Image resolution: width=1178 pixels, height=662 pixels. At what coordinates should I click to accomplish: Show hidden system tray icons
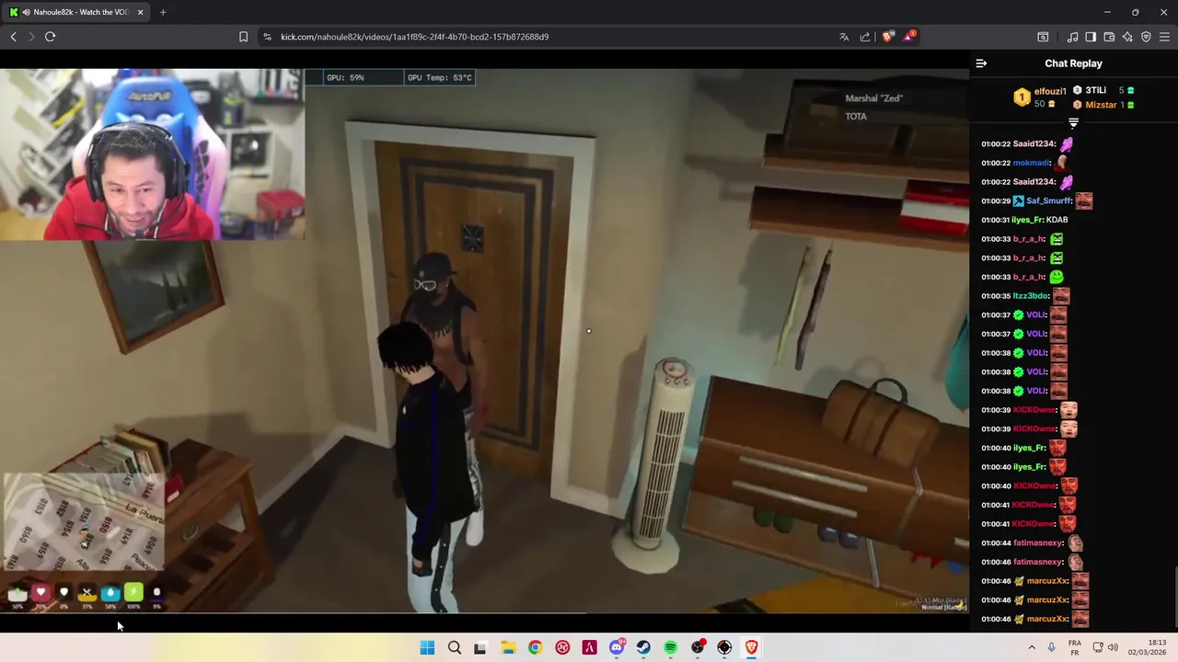[1032, 648]
